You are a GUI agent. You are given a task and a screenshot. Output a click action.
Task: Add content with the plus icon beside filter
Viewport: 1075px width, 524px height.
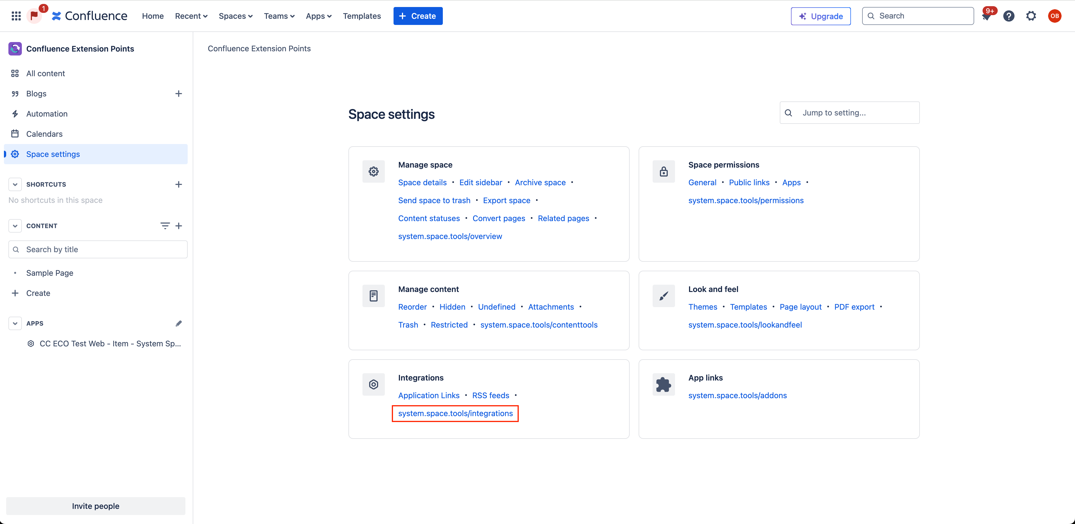179,226
